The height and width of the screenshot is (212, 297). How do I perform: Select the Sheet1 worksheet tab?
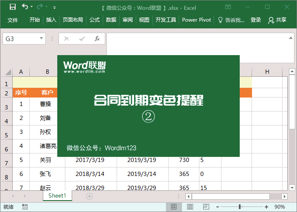57,195
